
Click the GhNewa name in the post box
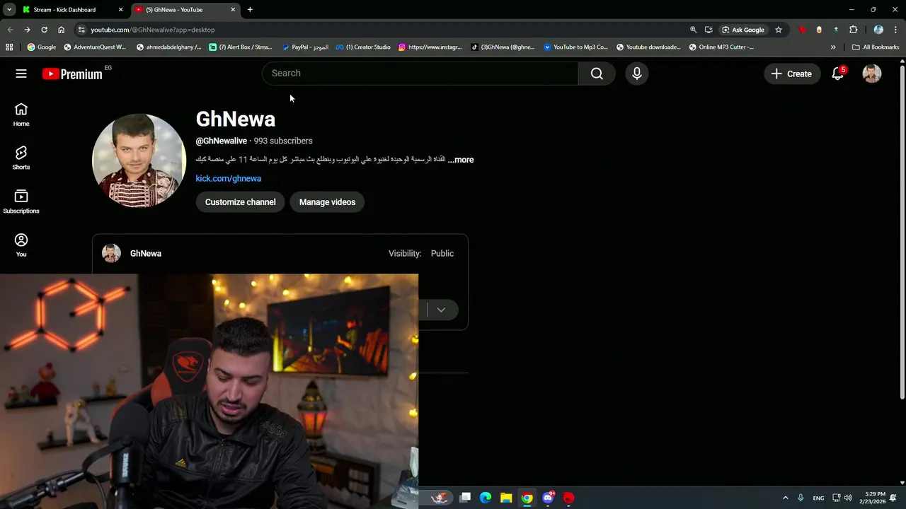click(146, 253)
